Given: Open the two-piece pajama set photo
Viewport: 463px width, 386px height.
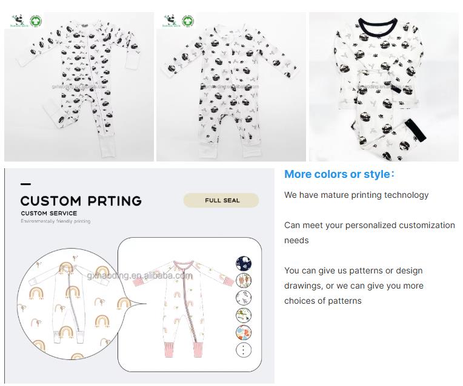Looking at the screenshot, I should 383,87.
